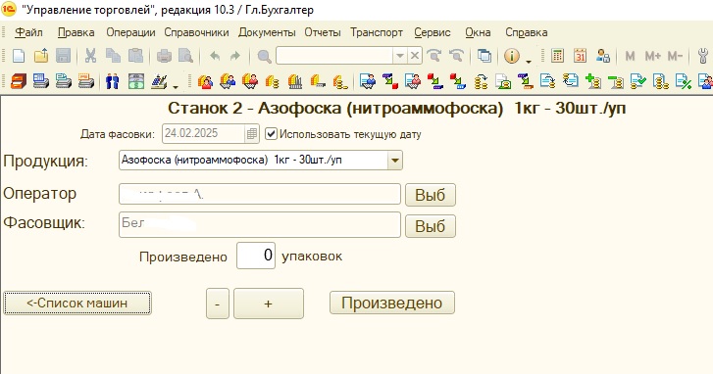713x374 pixels.
Task: Click the Find previous icon
Action: 456,56
